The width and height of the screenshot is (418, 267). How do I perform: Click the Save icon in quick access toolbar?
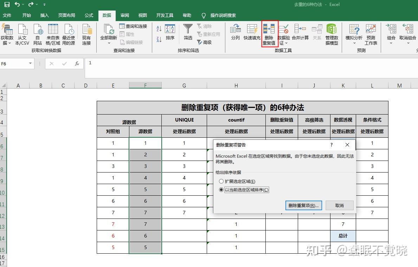7,5
